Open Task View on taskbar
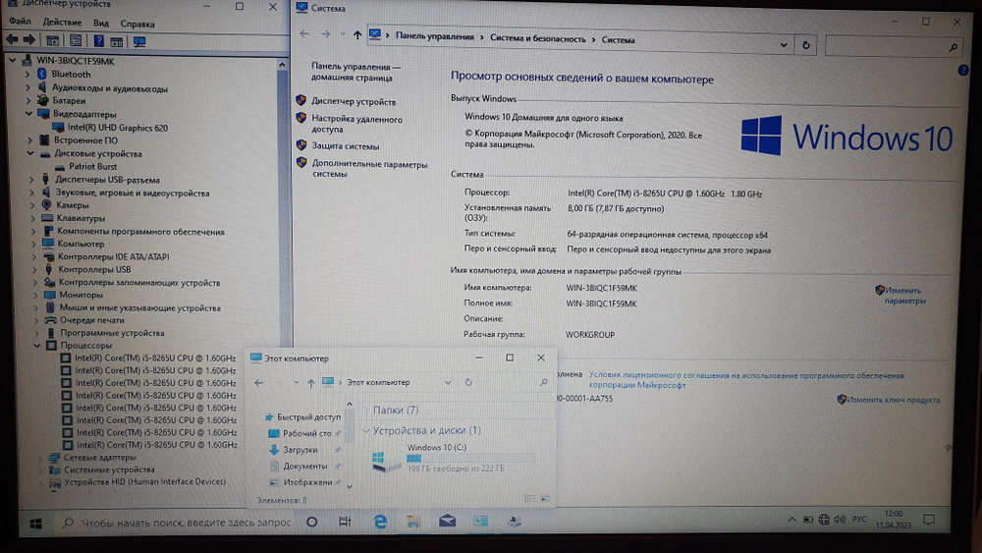This screenshot has width=982, height=553. (x=345, y=521)
